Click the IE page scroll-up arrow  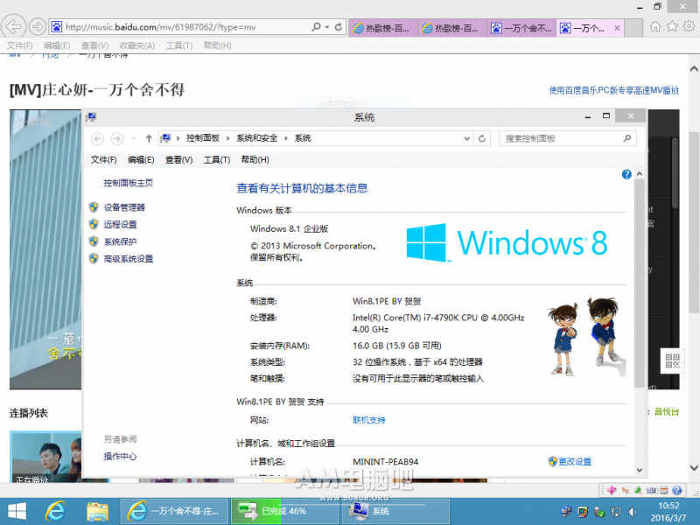click(694, 69)
